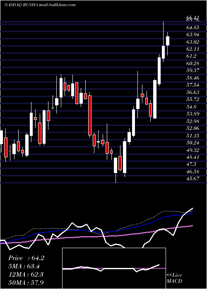Click the last white candlestick near 63.94
This screenshot has height=289, width=207.
168,41
